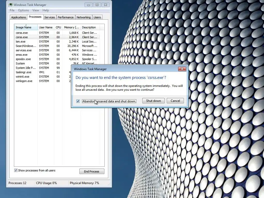The width and height of the screenshot is (264, 198).
Task: Open the Options menu
Action: [23, 10]
